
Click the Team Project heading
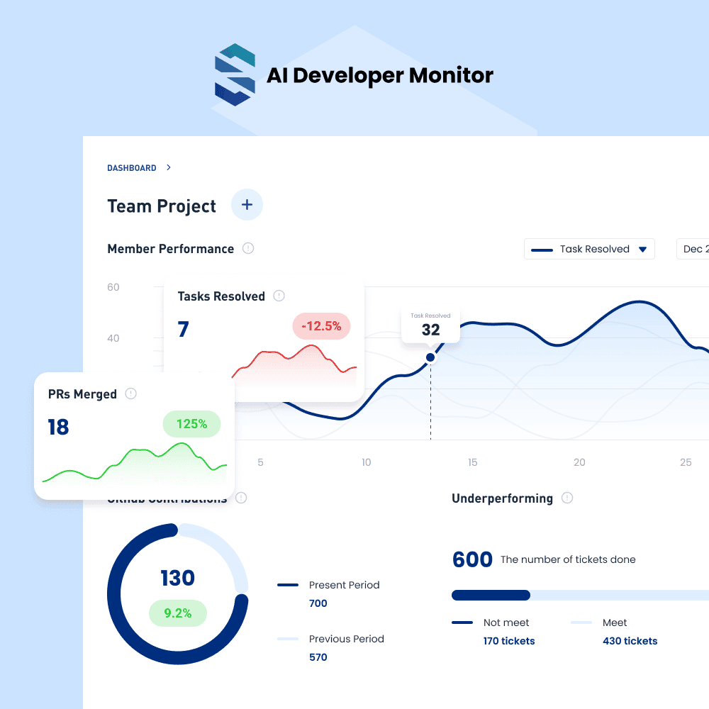[161, 206]
